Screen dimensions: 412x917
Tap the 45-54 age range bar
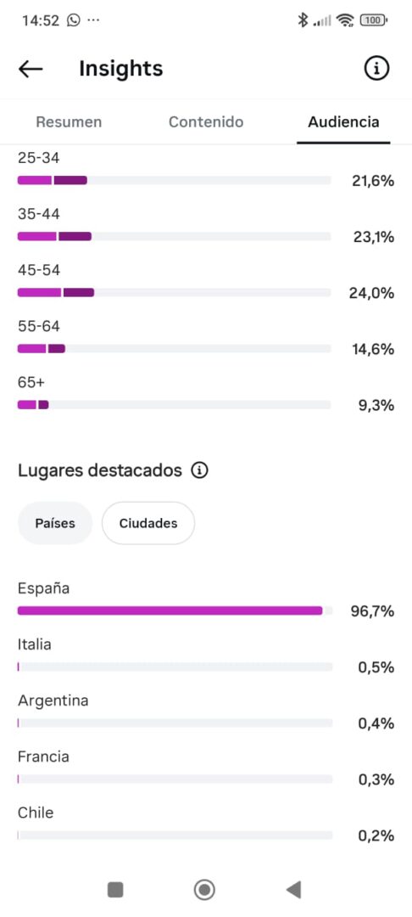coord(175,292)
